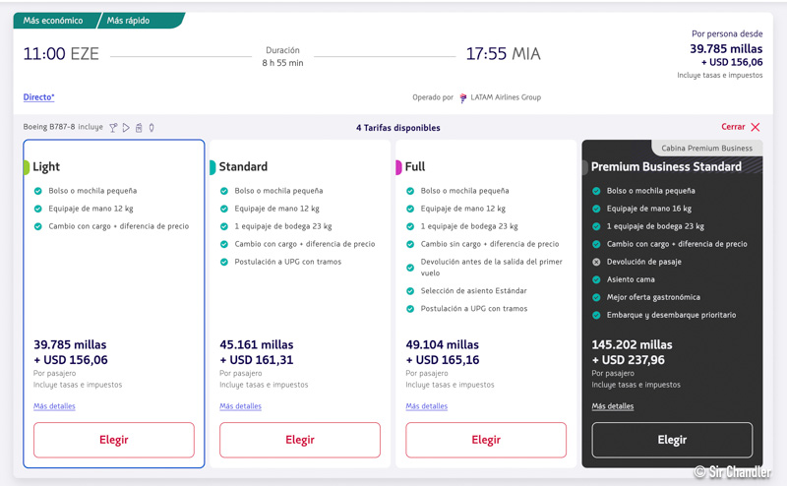Viewport: 787px width, 486px height.
Task: Expand Más detalles under the Standard fare
Action: pyautogui.click(x=240, y=406)
